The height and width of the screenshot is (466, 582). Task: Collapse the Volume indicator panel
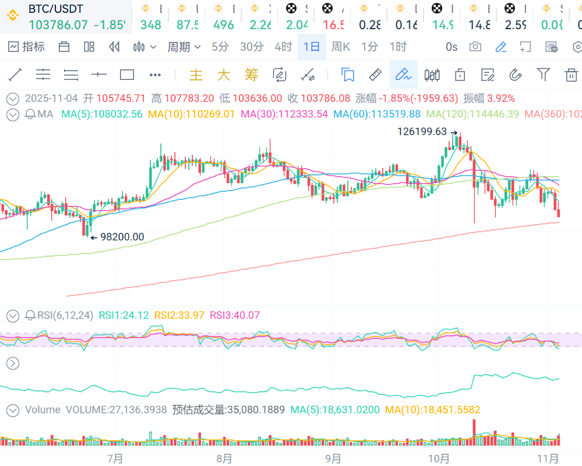(x=12, y=410)
